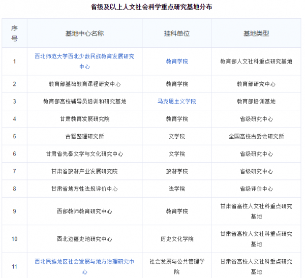Select 西北边疆史地研究中心 cell

84,239
